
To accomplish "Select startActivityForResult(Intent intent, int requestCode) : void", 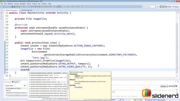I will pyautogui.click(x=48, y=84).
